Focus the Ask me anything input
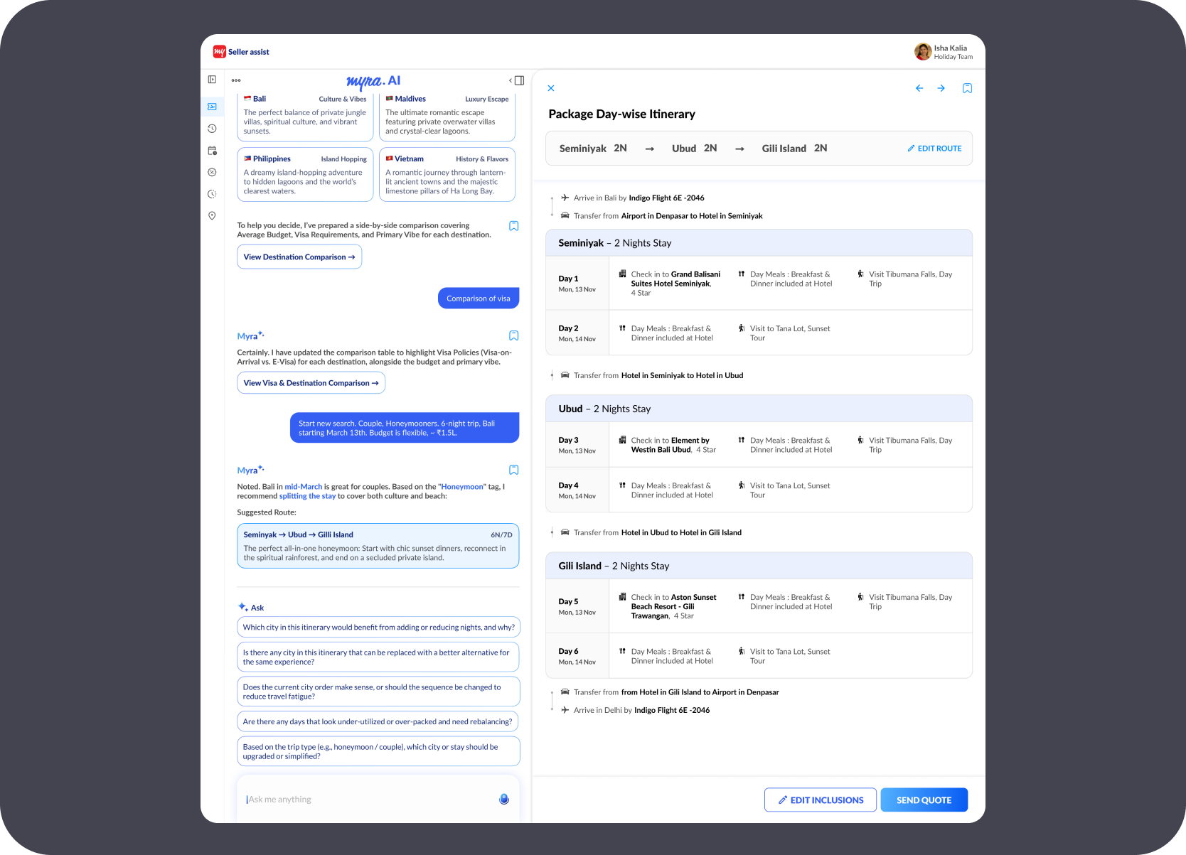This screenshot has width=1186, height=855. click(370, 800)
